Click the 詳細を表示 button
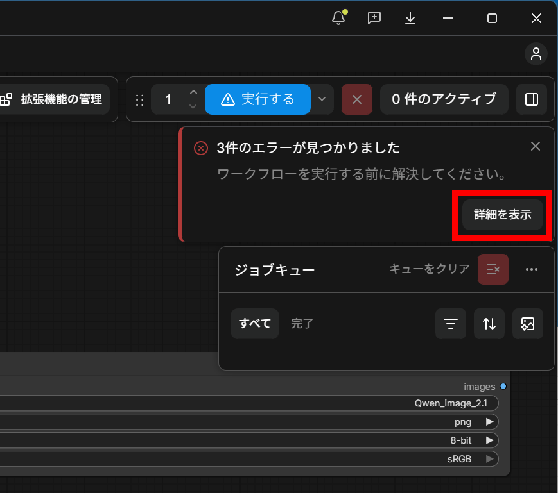The height and width of the screenshot is (493, 558). tap(503, 215)
